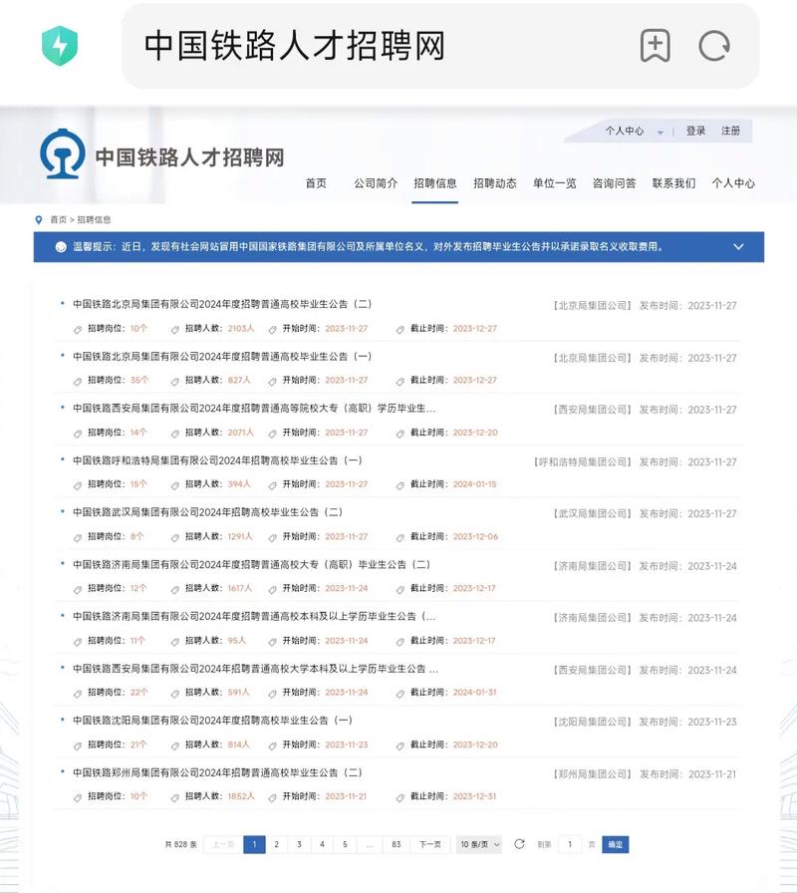797x893 pixels.
Task: Add this page with the bookmark icon
Action: 656,46
